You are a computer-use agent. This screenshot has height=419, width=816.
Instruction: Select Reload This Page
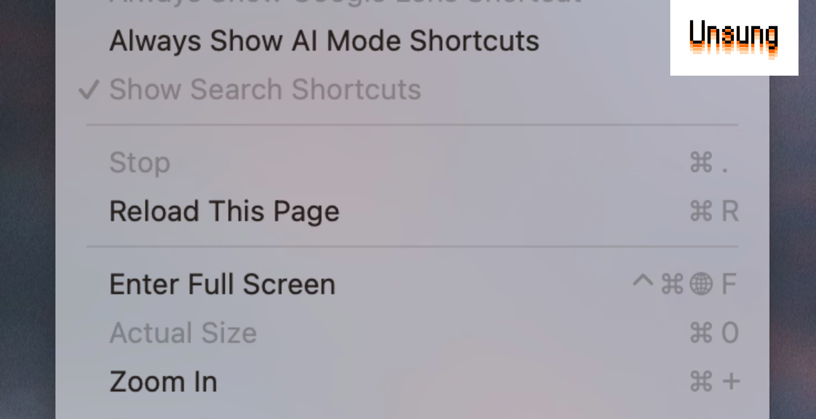coord(225,211)
